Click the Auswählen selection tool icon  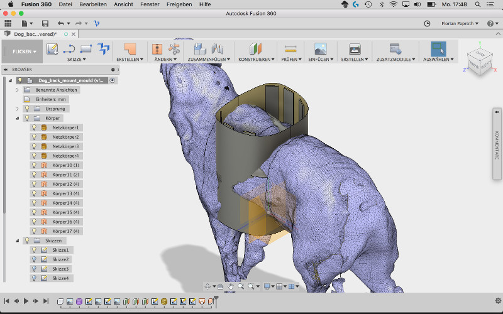click(438, 48)
